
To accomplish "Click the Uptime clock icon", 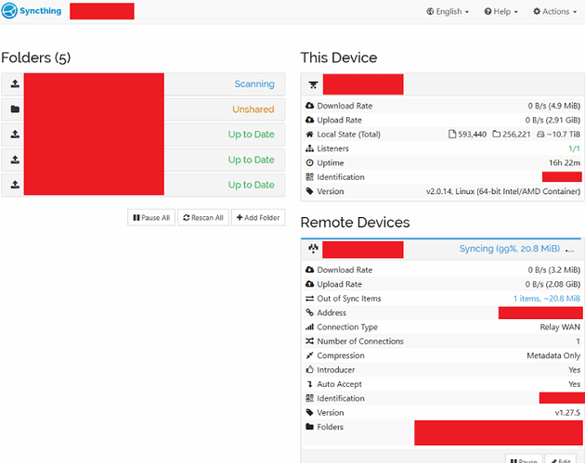I will (x=310, y=163).
